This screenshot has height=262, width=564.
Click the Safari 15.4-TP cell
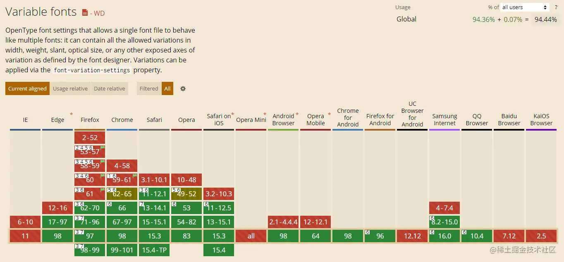(154, 250)
